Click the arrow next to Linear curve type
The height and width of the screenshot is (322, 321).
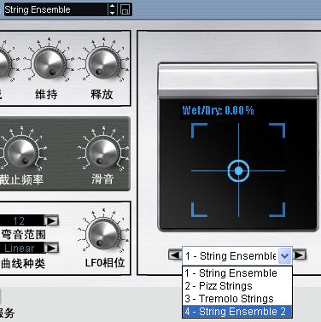pyautogui.click(x=51, y=248)
